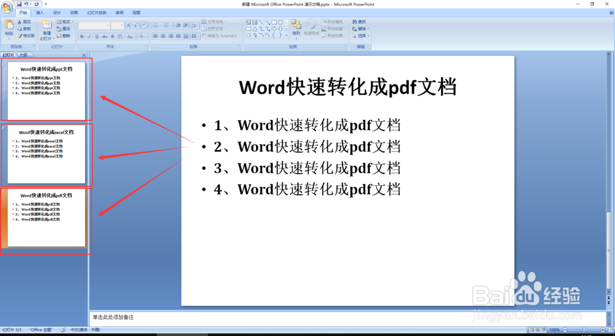Open the font name combo box
This screenshot has height=336, width=615.
94,26
